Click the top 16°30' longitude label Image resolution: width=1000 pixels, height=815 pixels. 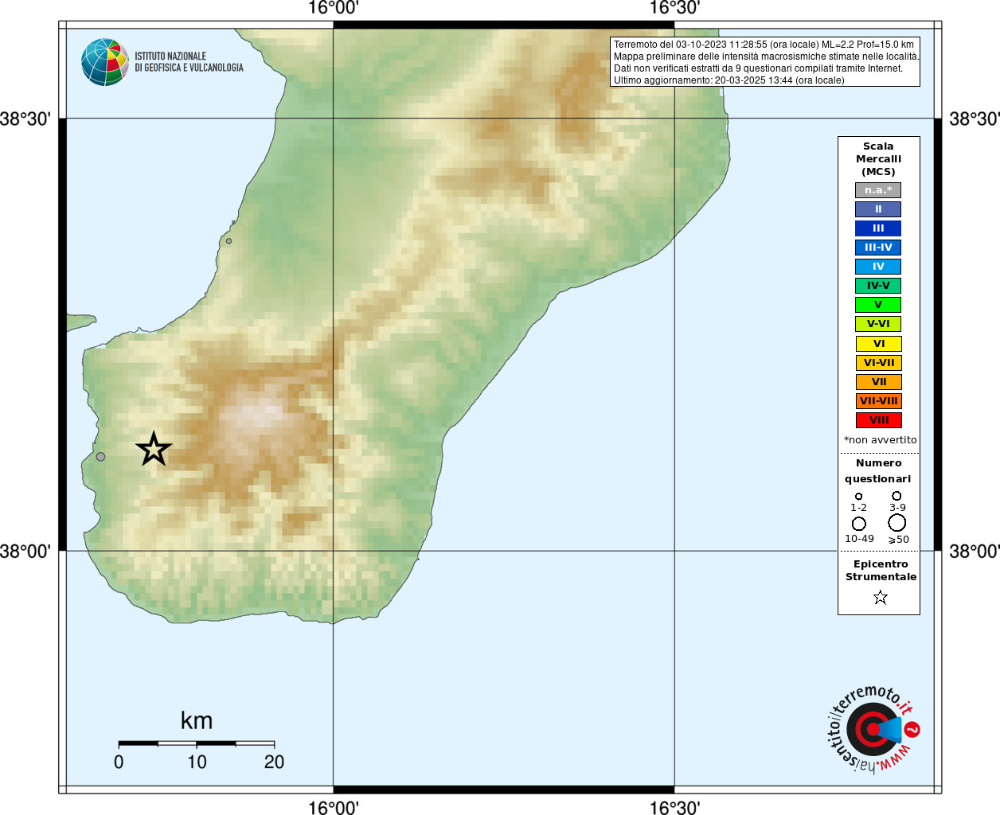tap(674, 9)
